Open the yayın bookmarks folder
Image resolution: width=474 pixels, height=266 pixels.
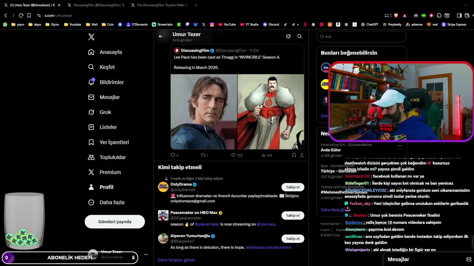click(x=18, y=24)
